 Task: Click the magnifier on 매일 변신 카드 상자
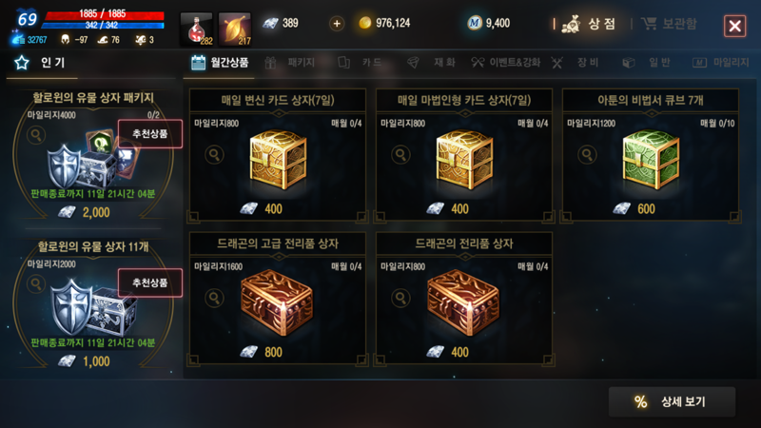point(214,155)
